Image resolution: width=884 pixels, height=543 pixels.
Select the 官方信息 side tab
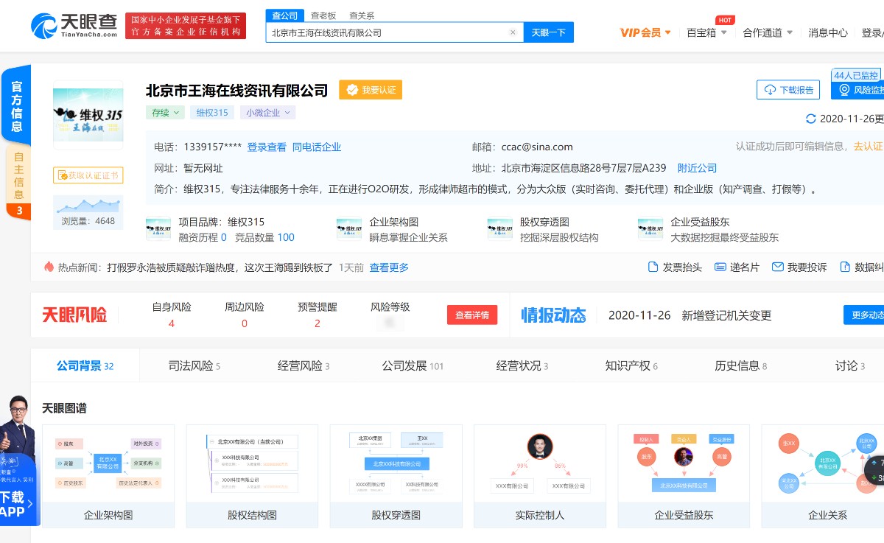(16, 106)
